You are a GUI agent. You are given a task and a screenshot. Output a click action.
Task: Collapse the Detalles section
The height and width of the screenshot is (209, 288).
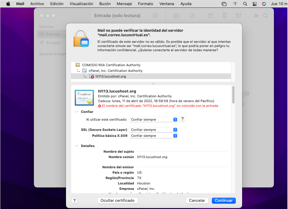pos(77,146)
